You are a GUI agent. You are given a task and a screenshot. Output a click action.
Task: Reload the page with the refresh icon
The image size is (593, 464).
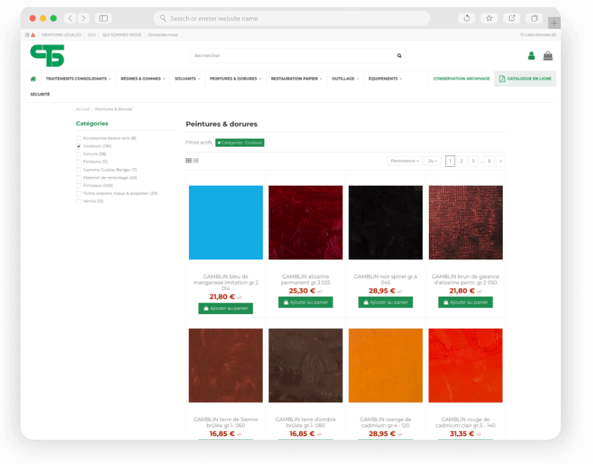467,18
